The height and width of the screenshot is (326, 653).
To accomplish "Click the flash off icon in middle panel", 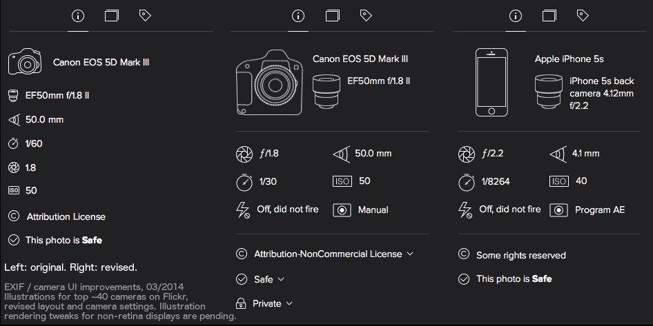I will pyautogui.click(x=244, y=210).
